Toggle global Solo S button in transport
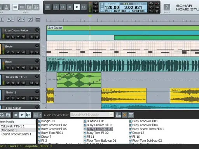 [96, 7]
